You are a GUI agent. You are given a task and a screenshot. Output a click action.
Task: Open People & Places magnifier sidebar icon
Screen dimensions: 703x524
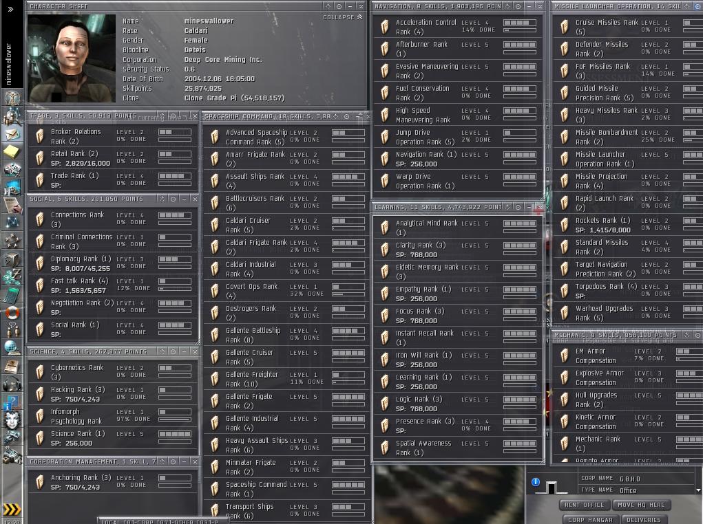[x=12, y=116]
